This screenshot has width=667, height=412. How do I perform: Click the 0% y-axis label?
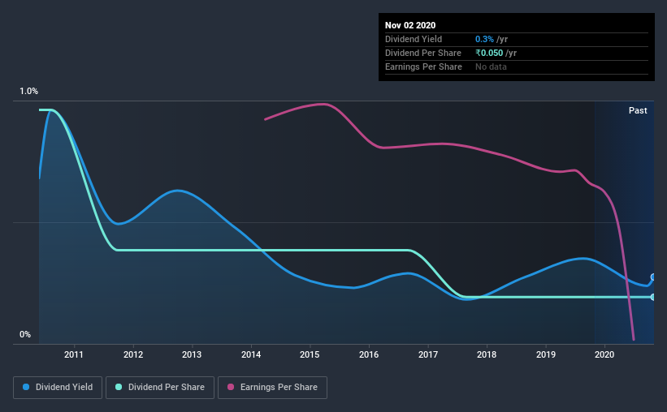[x=25, y=335]
